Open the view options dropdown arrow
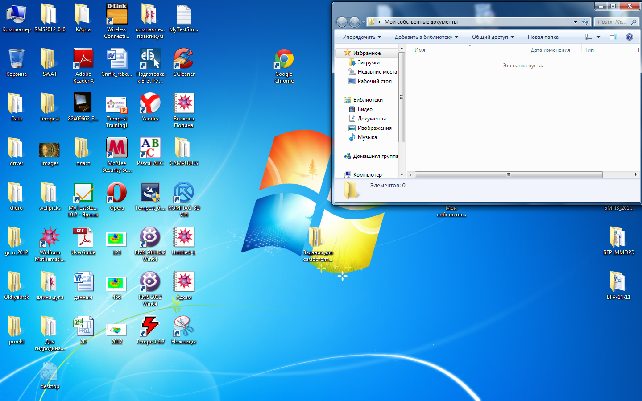 tap(598, 37)
